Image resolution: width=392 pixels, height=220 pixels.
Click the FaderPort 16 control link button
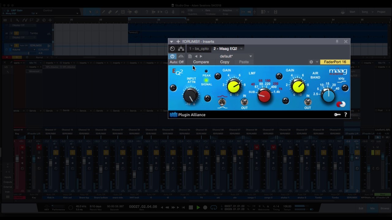coord(335,62)
